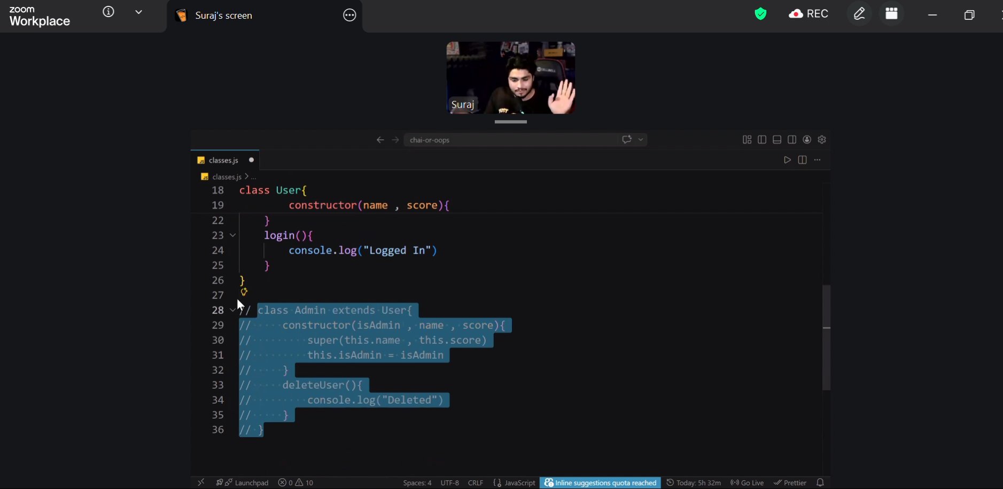This screenshot has height=489, width=1003.
Task: Start the Go Live server
Action: (x=747, y=483)
